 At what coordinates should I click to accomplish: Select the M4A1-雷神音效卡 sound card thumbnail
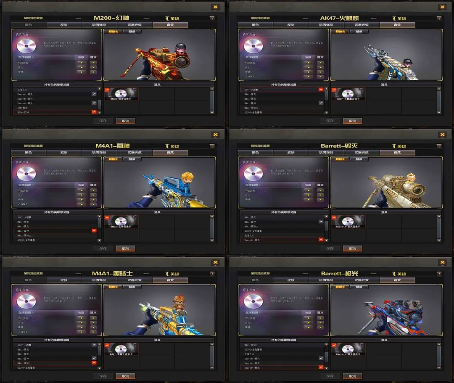[121, 222]
